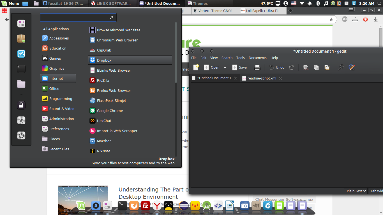Click the GIMP icon in the dock

click(x=256, y=206)
